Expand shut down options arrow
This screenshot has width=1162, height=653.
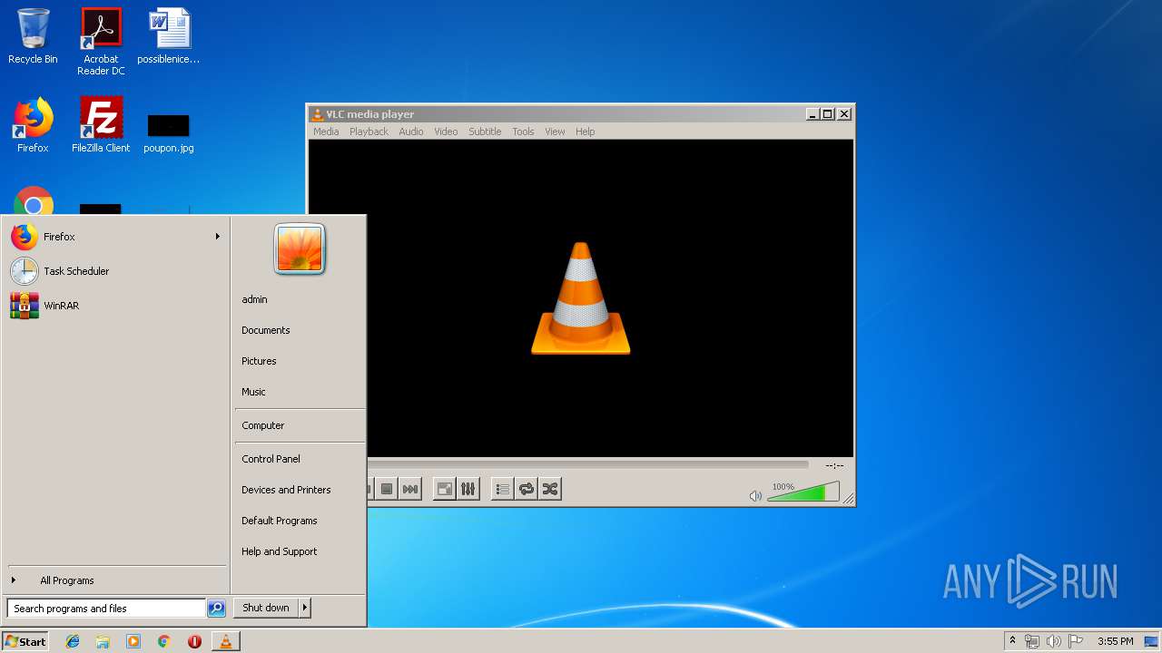(x=305, y=608)
